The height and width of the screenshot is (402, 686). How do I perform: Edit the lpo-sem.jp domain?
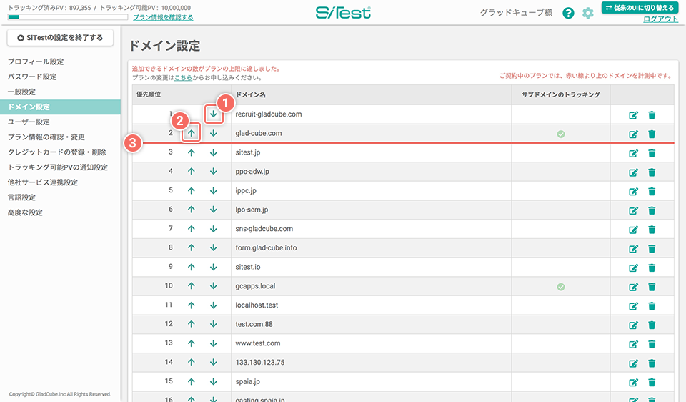[x=633, y=210]
